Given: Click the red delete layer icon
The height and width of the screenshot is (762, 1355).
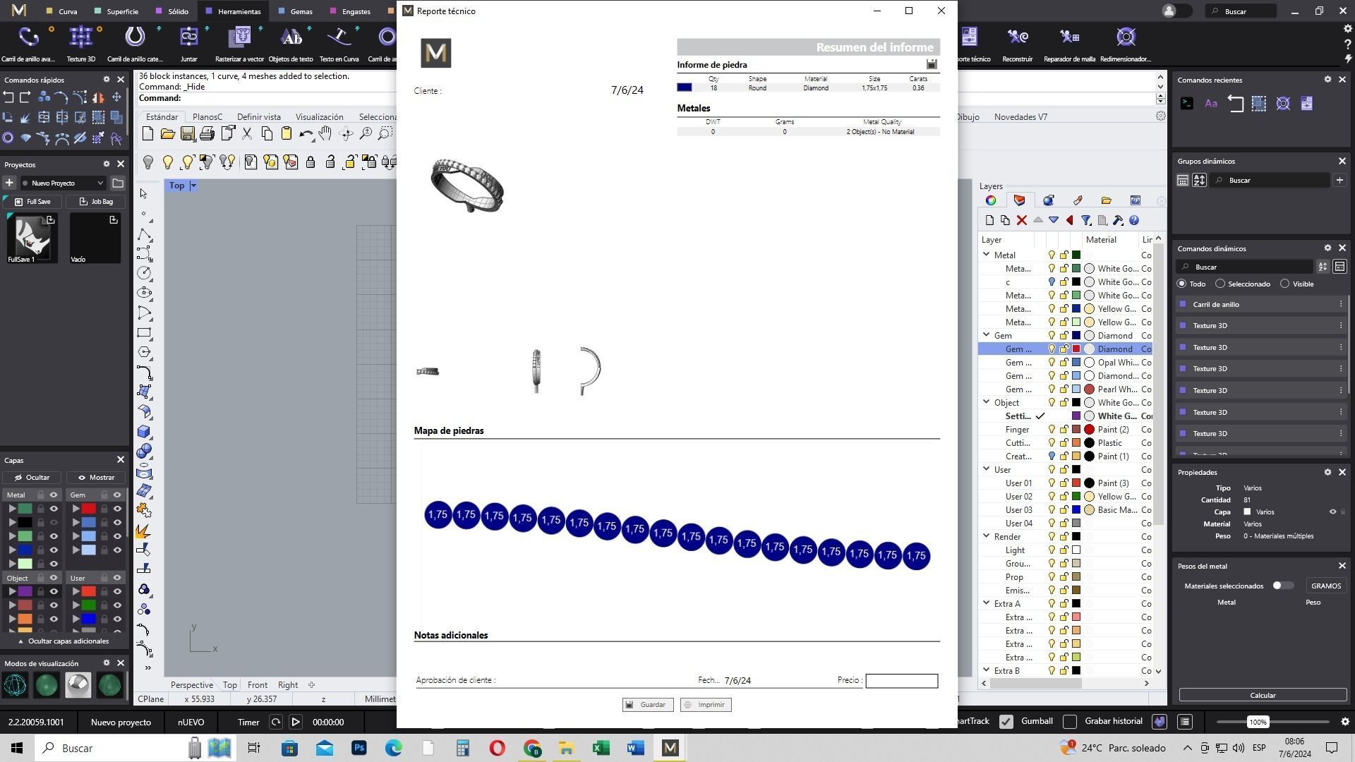Looking at the screenshot, I should (1021, 221).
